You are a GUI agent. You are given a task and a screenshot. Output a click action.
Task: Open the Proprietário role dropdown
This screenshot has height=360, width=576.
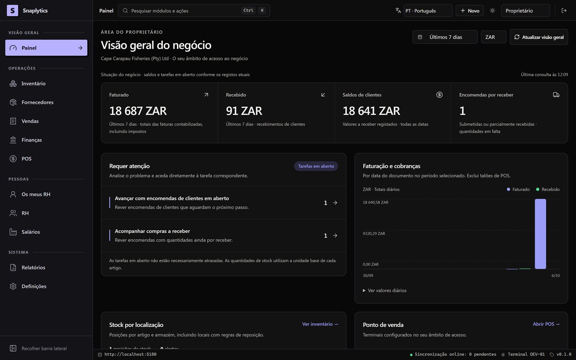[x=526, y=10]
